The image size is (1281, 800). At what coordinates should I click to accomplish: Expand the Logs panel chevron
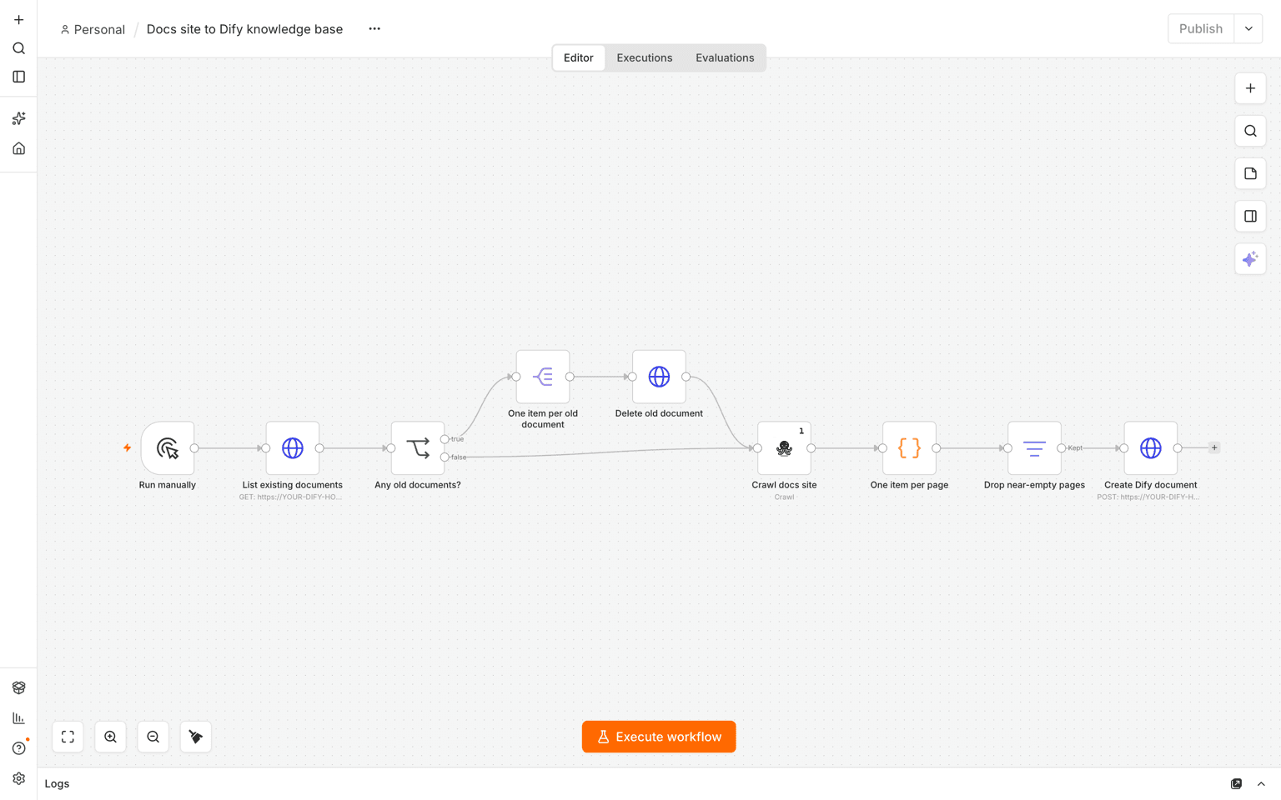[1261, 784]
